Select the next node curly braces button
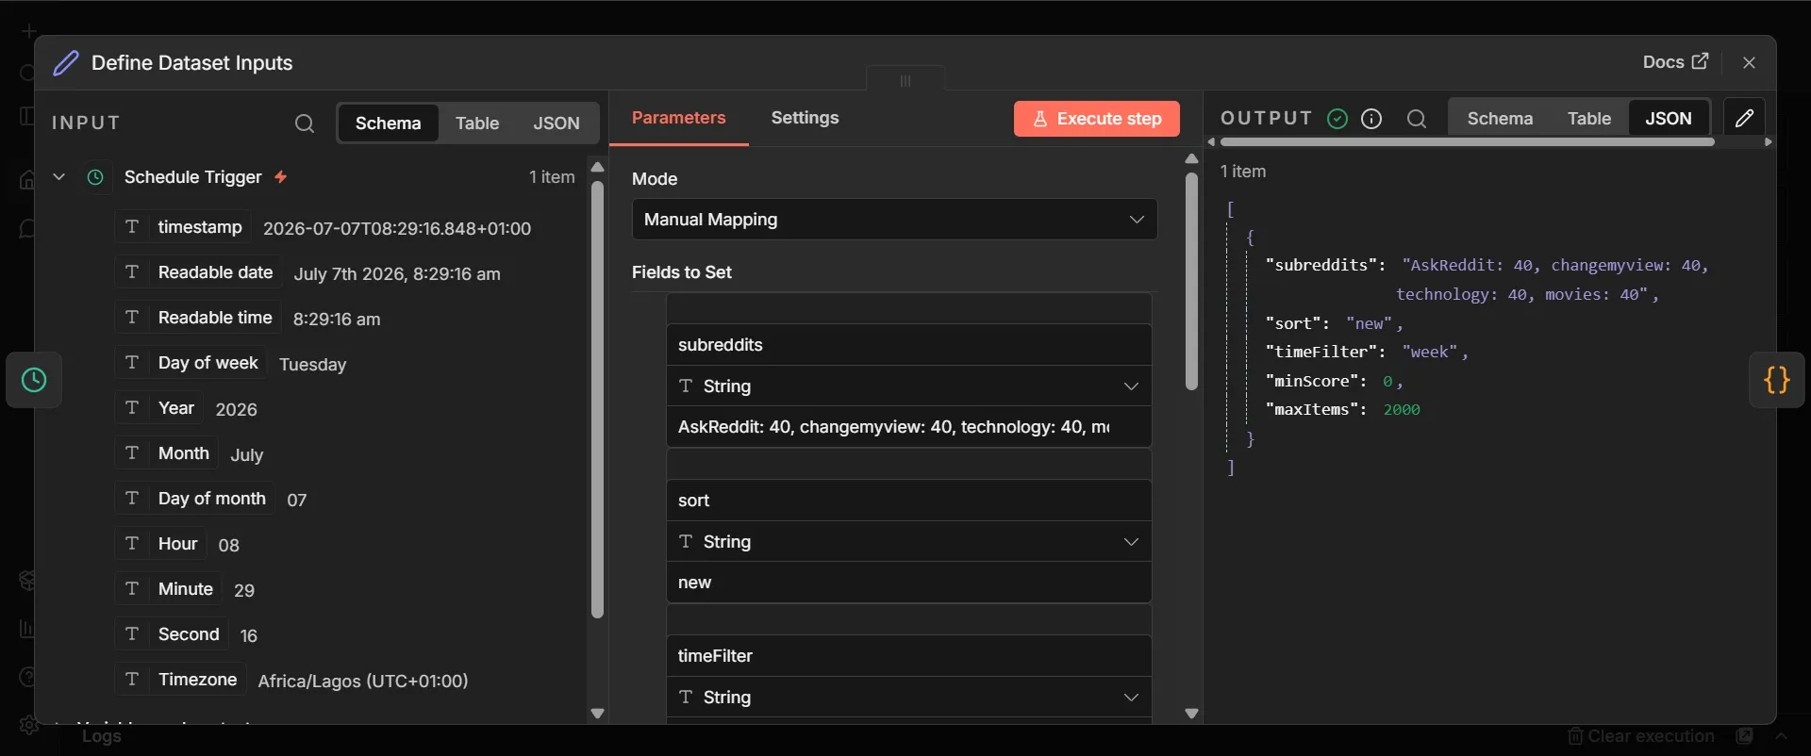This screenshot has height=756, width=1811. 1777,380
